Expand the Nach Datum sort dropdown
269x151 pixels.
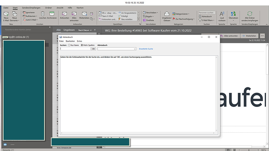pyautogui.click(x=85, y=30)
